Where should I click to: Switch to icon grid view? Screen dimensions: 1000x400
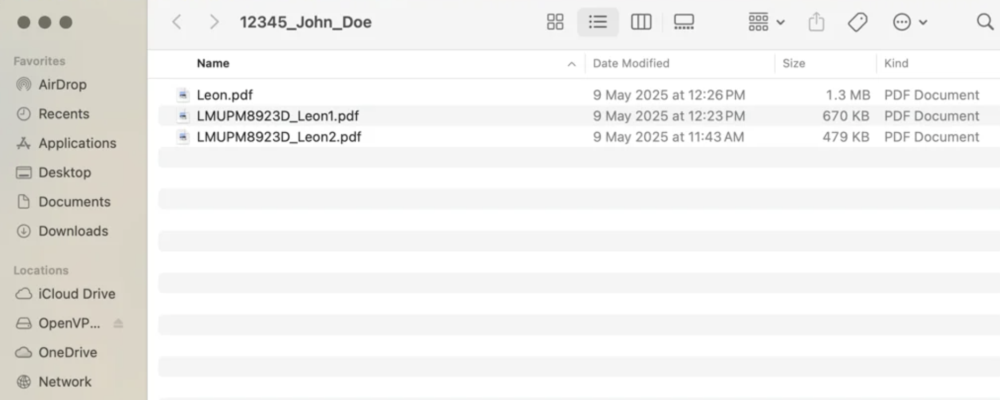(554, 22)
